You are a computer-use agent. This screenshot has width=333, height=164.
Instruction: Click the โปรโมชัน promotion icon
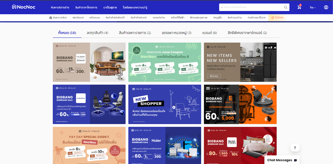click(273, 18)
